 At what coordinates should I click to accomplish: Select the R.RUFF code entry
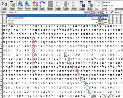(x=57, y=21)
